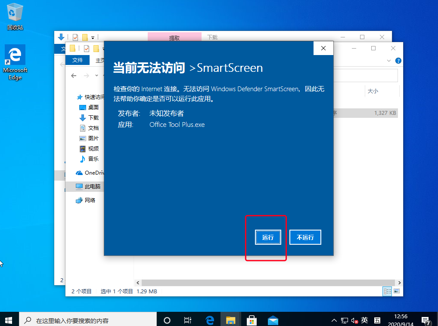Image resolution: width=438 pixels, height=326 pixels.
Task: Click network icon in system tray
Action: (x=345, y=321)
